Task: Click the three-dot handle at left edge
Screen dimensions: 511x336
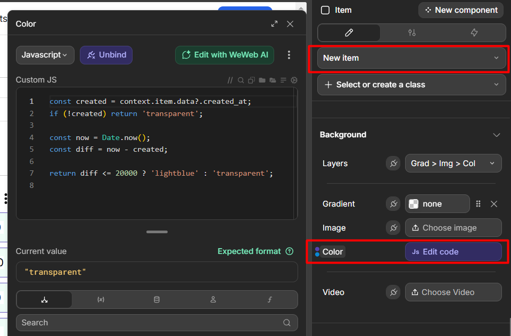Action: click(x=5, y=199)
